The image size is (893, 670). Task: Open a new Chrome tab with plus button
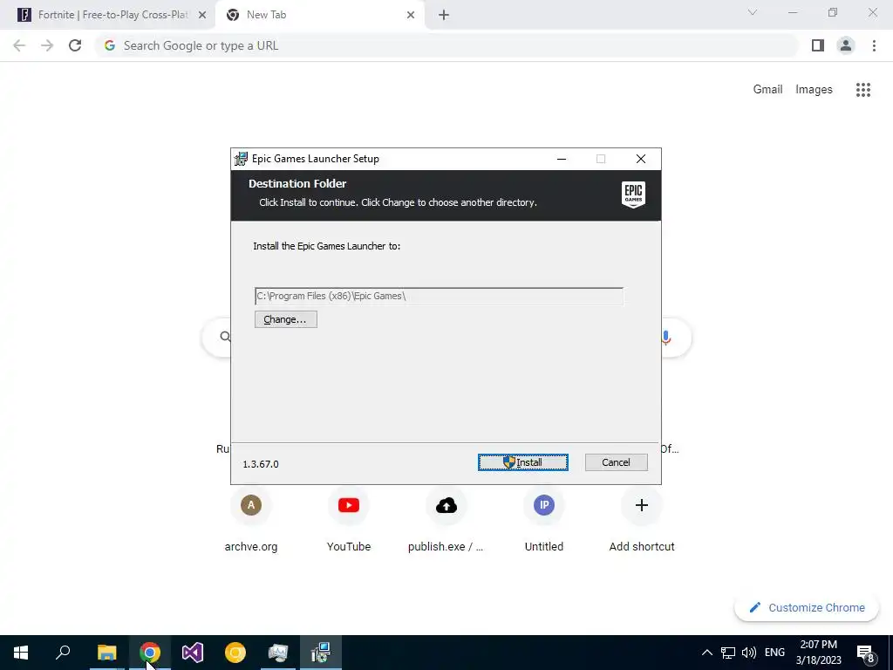(x=444, y=16)
